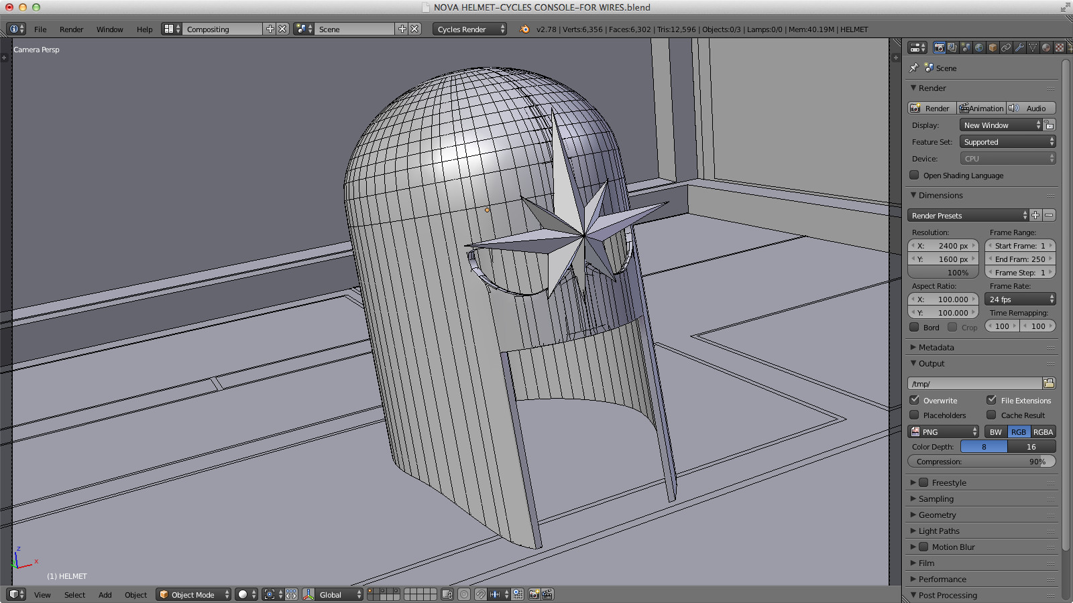
Task: Open the Cycles Render engine dropdown
Action: [x=469, y=29]
